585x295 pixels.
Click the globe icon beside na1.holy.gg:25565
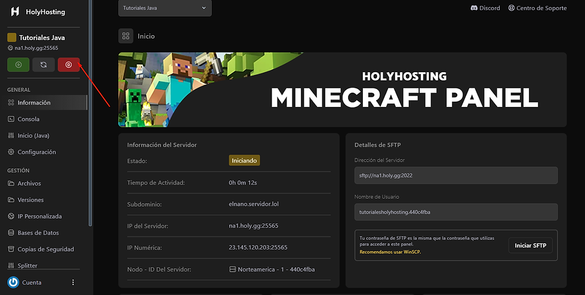pyautogui.click(x=11, y=48)
